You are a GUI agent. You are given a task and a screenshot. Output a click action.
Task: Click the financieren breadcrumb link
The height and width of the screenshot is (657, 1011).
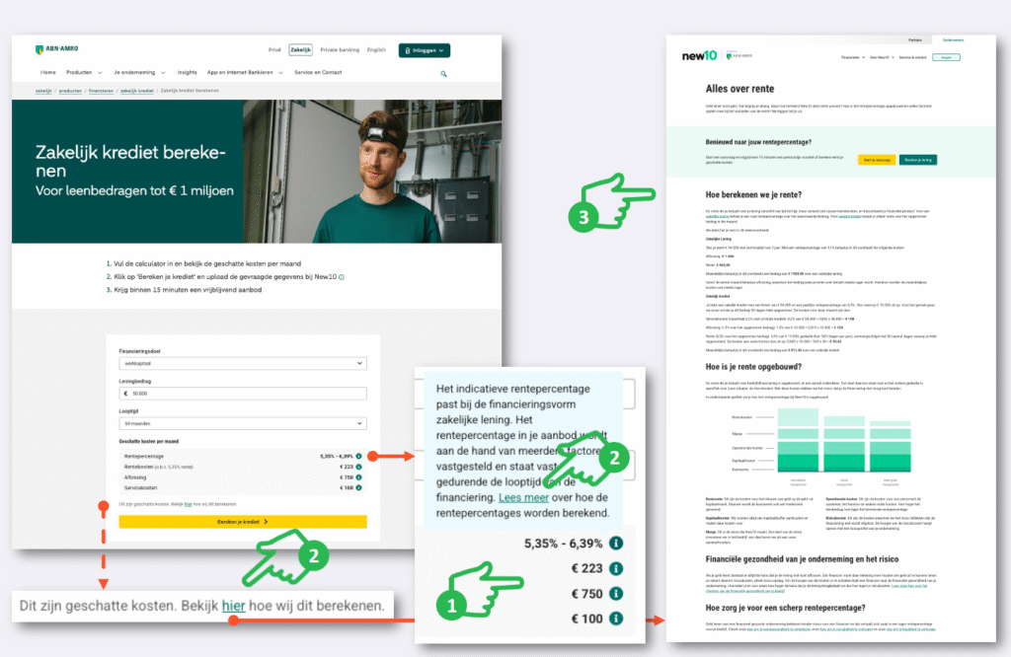click(x=101, y=91)
